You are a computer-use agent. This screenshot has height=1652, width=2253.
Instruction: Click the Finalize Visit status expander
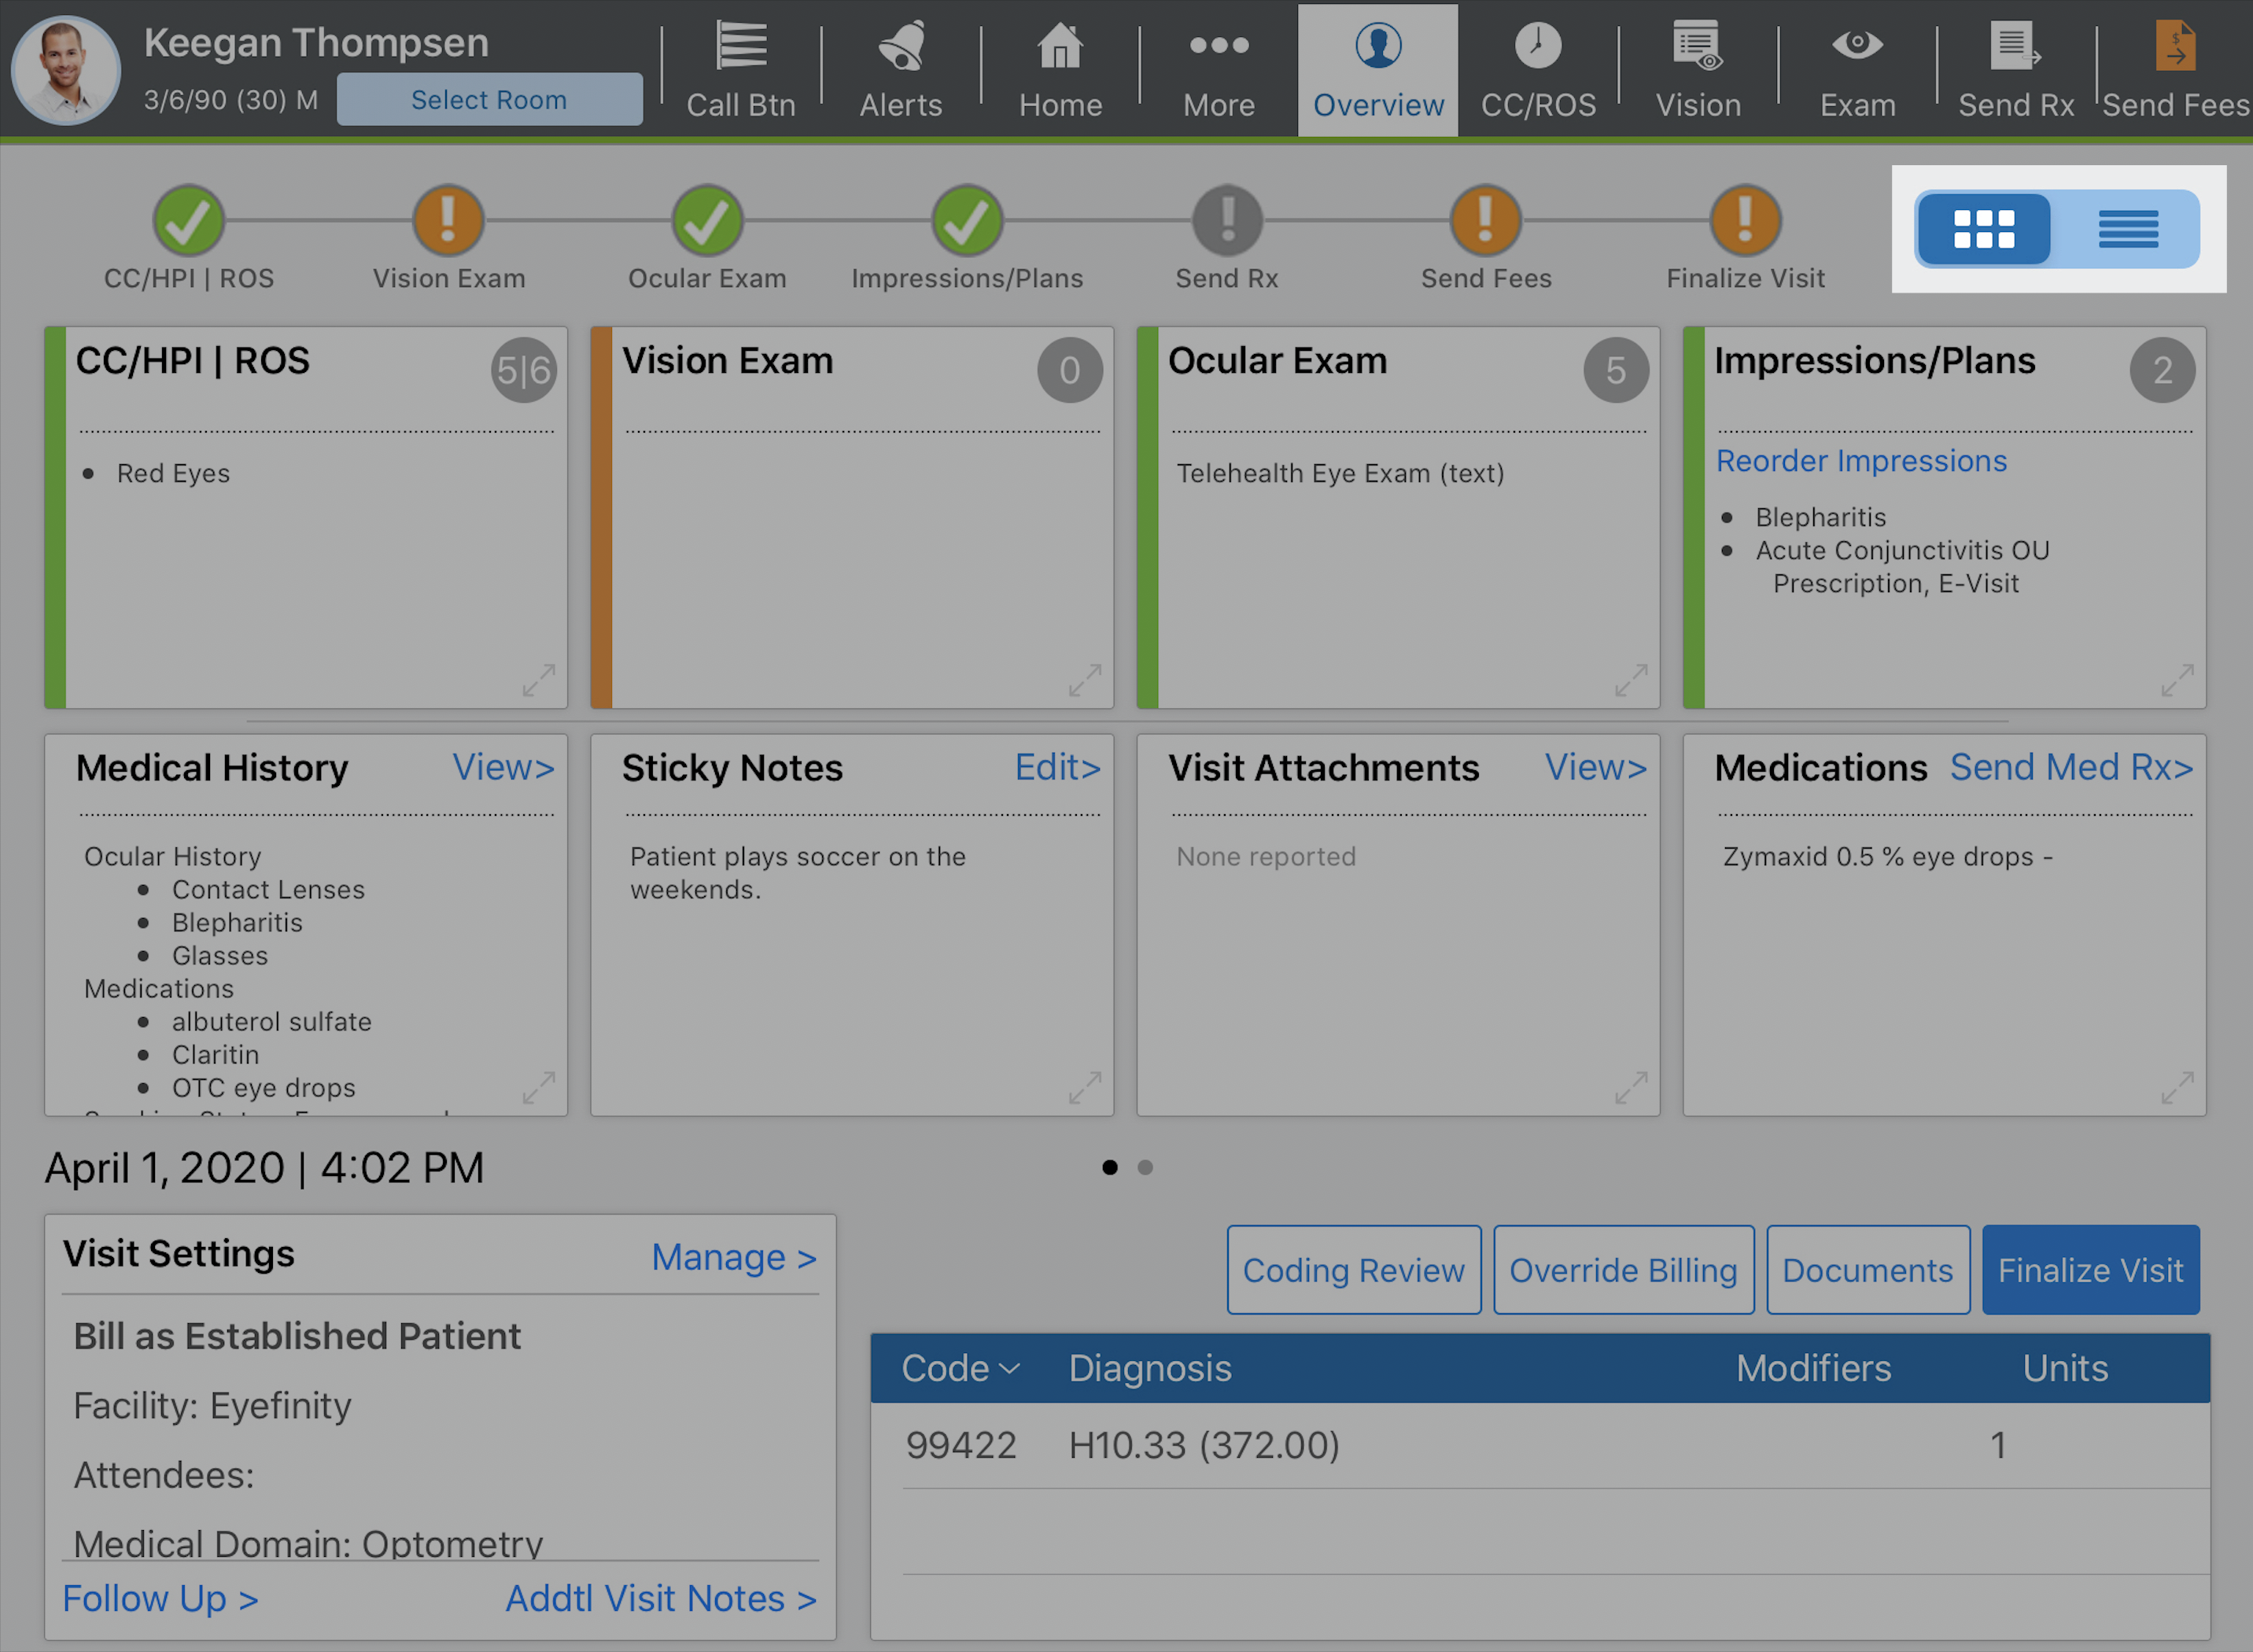click(x=1742, y=217)
